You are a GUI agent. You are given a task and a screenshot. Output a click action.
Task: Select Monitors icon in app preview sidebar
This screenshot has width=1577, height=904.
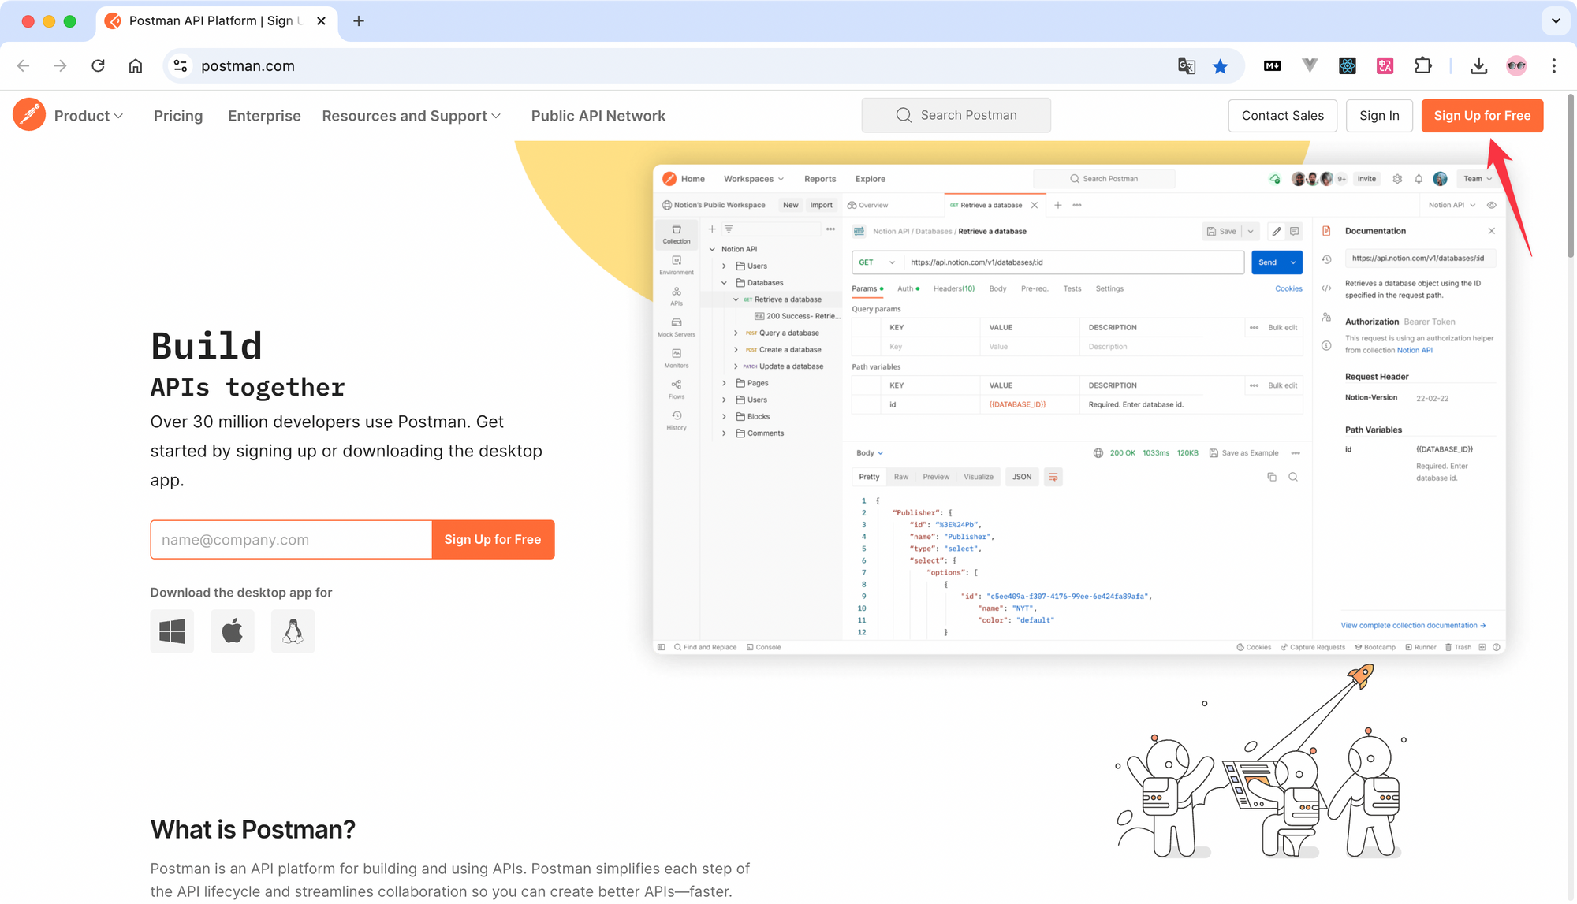[676, 358]
